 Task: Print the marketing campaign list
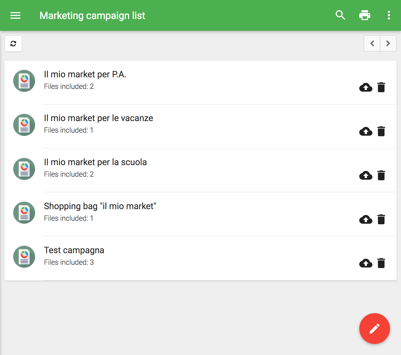[364, 15]
